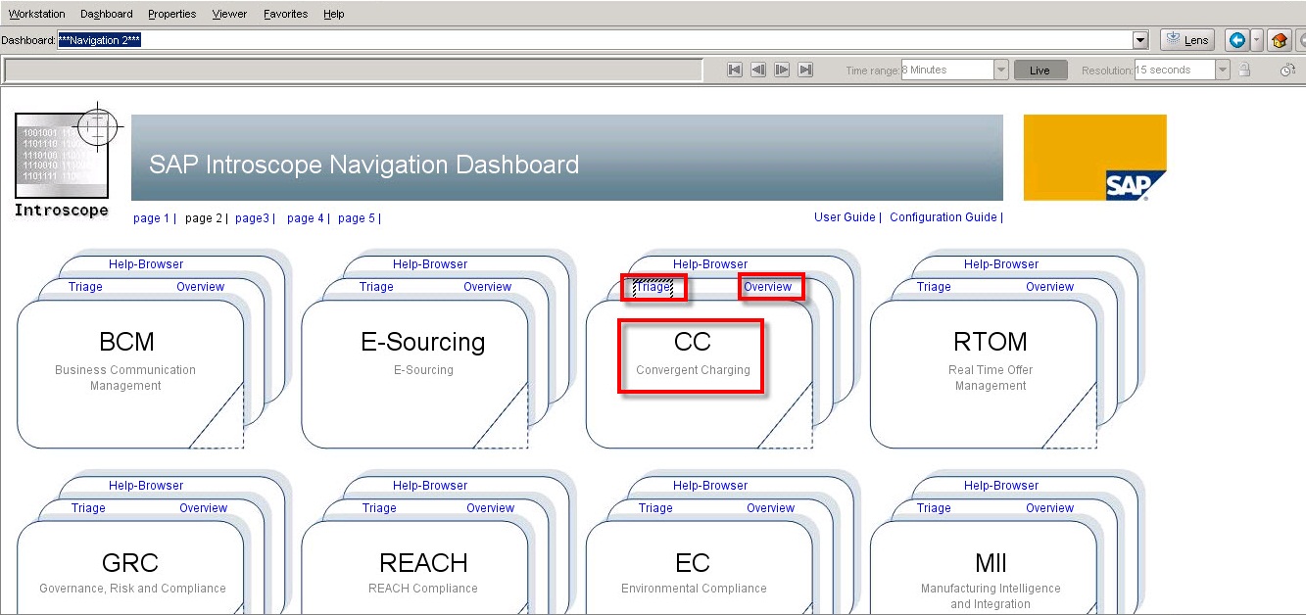Image resolution: width=1306 pixels, height=615 pixels.
Task: Open Overview for EC
Action: click(771, 508)
